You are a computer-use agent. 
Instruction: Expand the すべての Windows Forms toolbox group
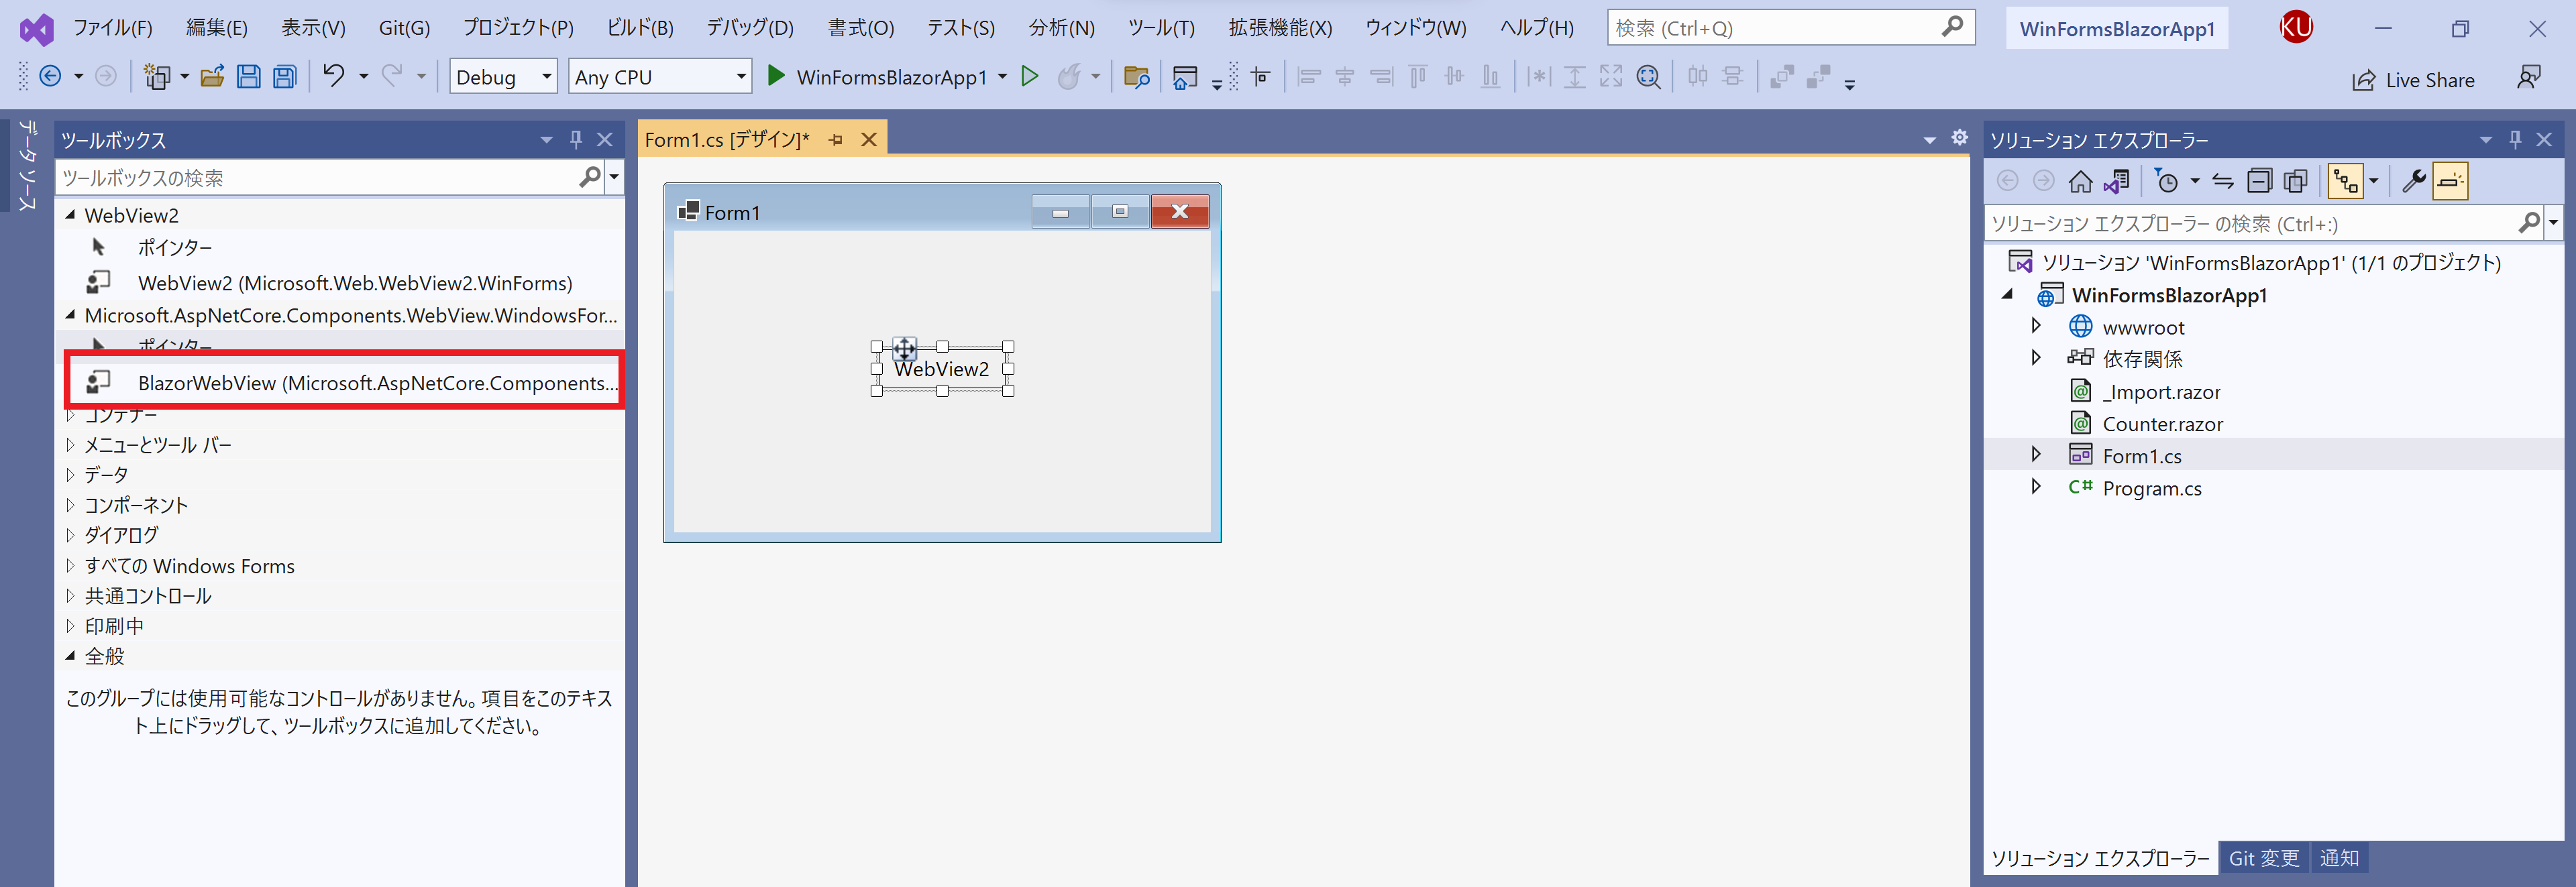(70, 565)
